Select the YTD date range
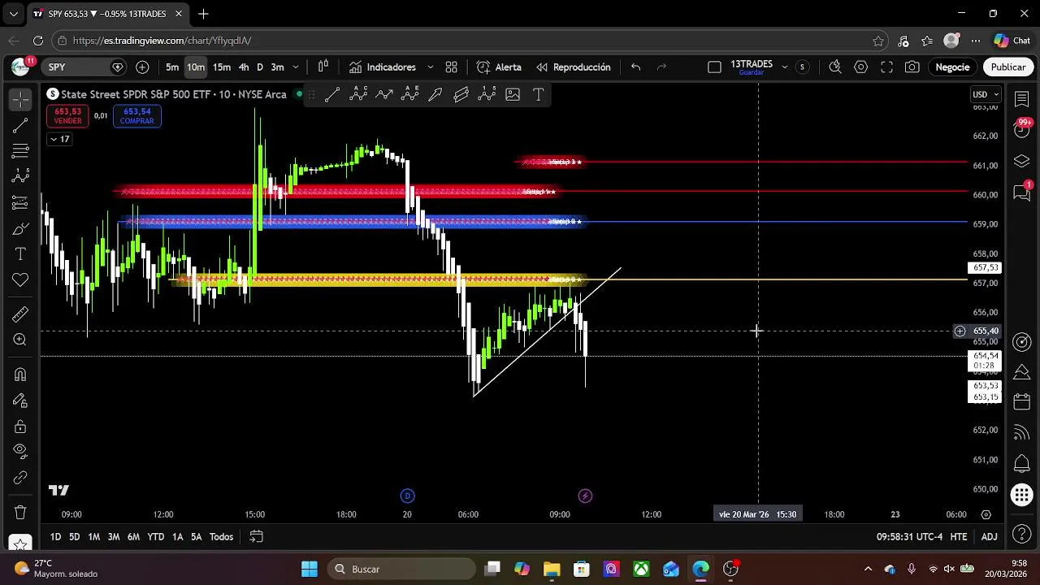This screenshot has width=1040, height=585. (155, 537)
